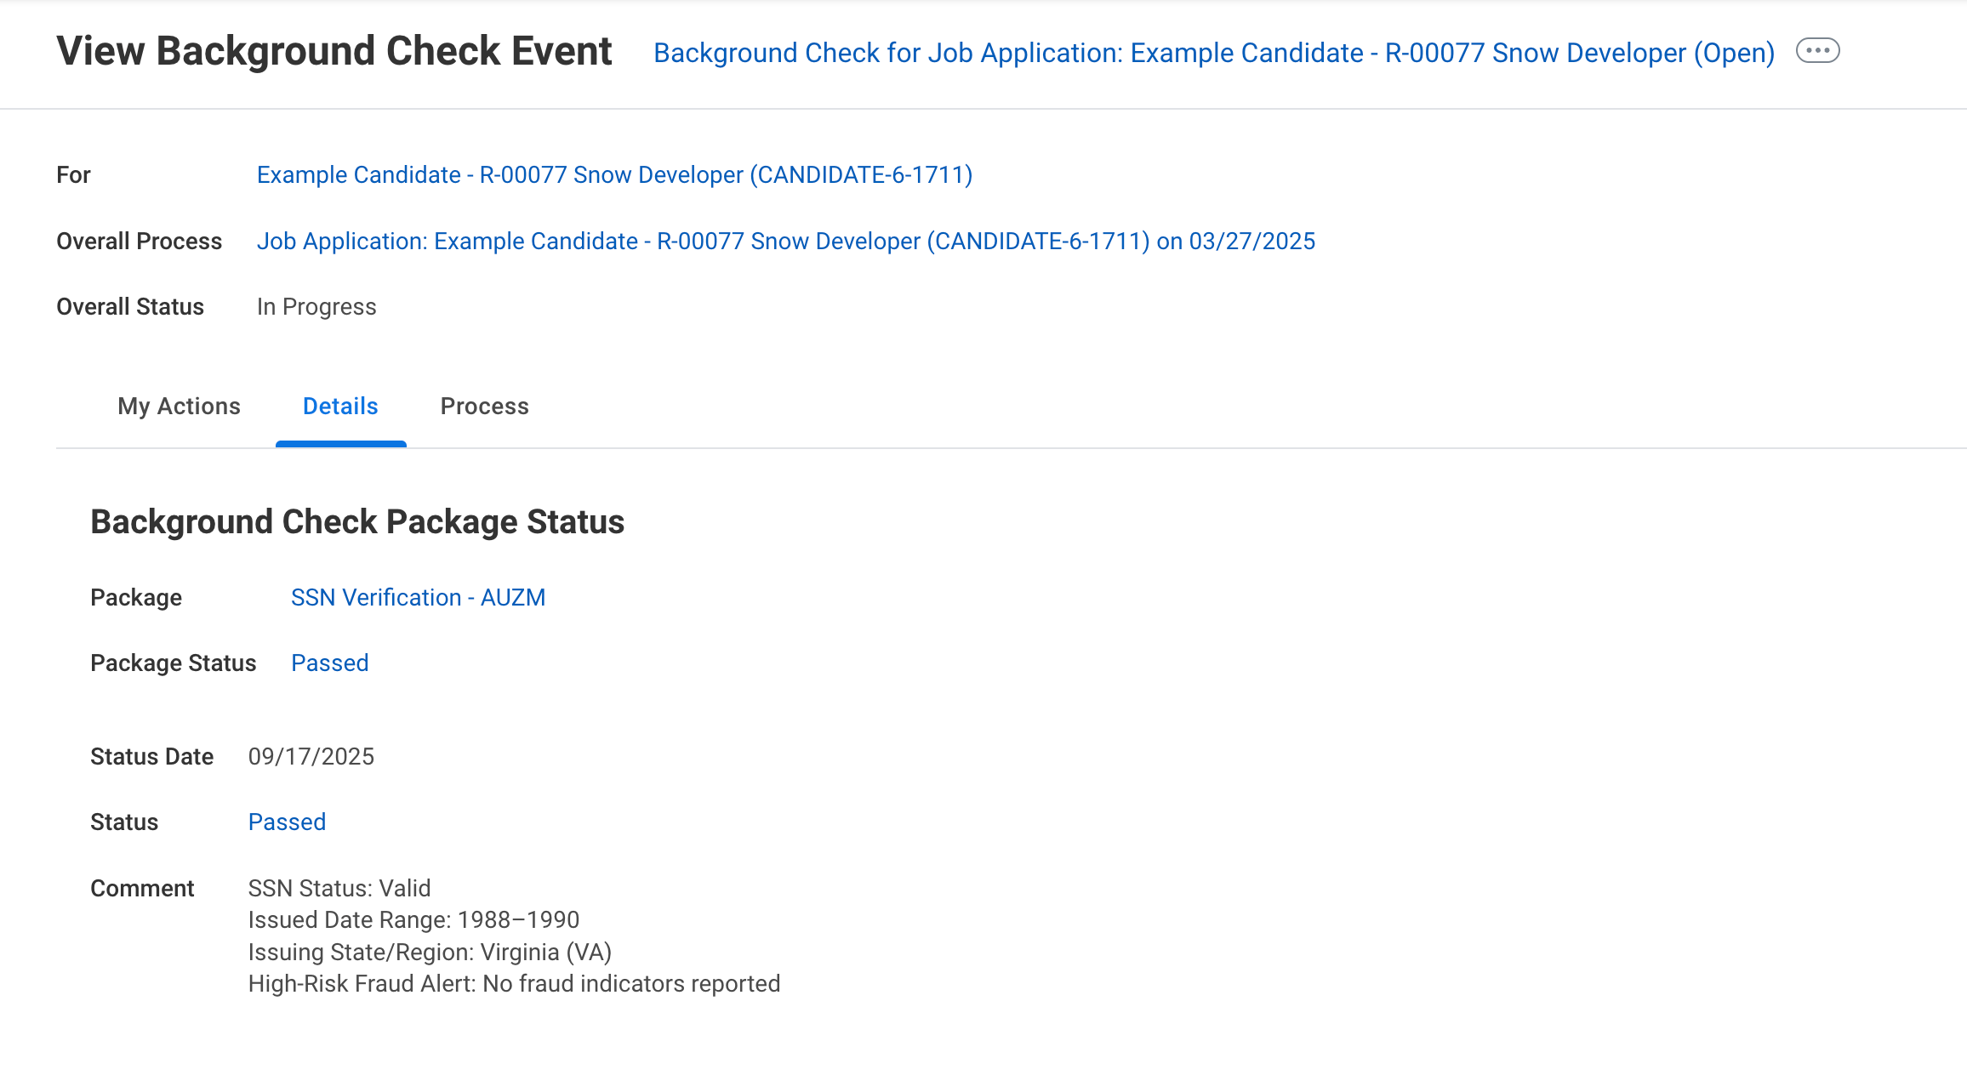1967x1075 pixels.
Task: Click the Comment field label
Action: (x=142, y=889)
